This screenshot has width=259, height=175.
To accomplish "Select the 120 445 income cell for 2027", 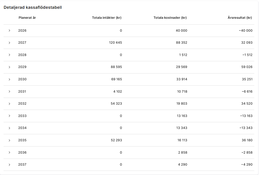I will coord(115,43).
